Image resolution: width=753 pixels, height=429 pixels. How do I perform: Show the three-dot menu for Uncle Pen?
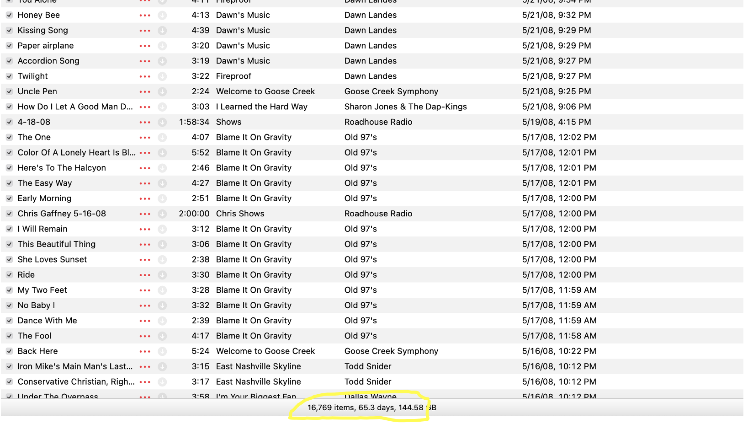pyautogui.click(x=145, y=91)
